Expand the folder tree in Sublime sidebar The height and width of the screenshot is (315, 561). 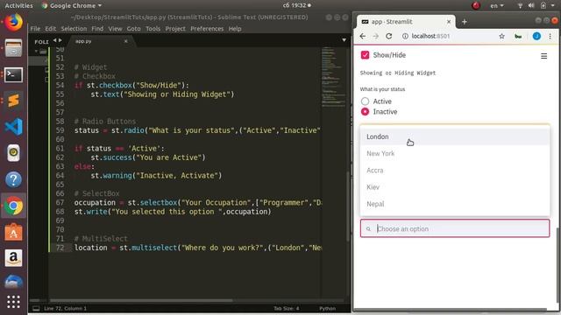[x=36, y=52]
